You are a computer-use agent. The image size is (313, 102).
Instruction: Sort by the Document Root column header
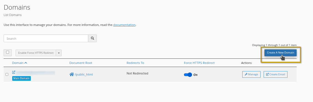[81, 63]
